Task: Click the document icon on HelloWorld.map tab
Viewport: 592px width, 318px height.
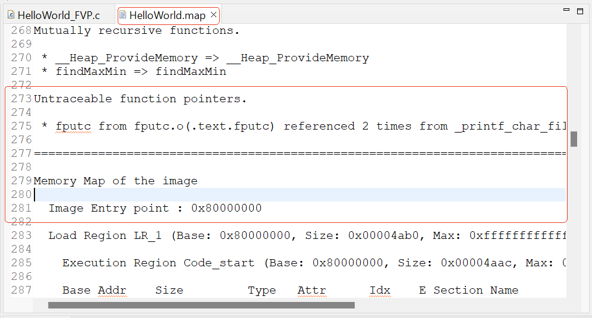Action: pyautogui.click(x=123, y=15)
